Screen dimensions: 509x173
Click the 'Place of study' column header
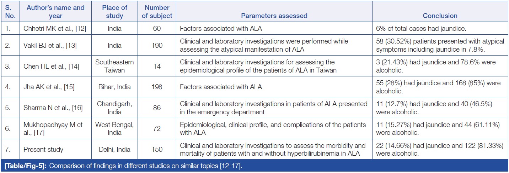(115, 12)
